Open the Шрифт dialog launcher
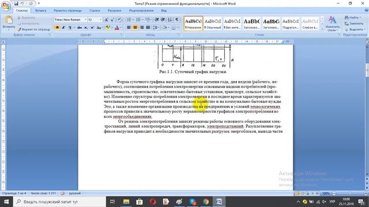Viewport: 369px width, 207px height. tap(122, 34)
